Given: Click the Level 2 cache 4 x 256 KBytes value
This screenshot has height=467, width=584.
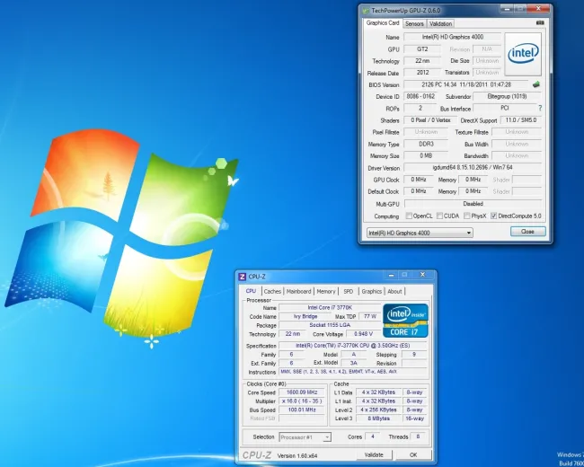Looking at the screenshot, I should 378,410.
